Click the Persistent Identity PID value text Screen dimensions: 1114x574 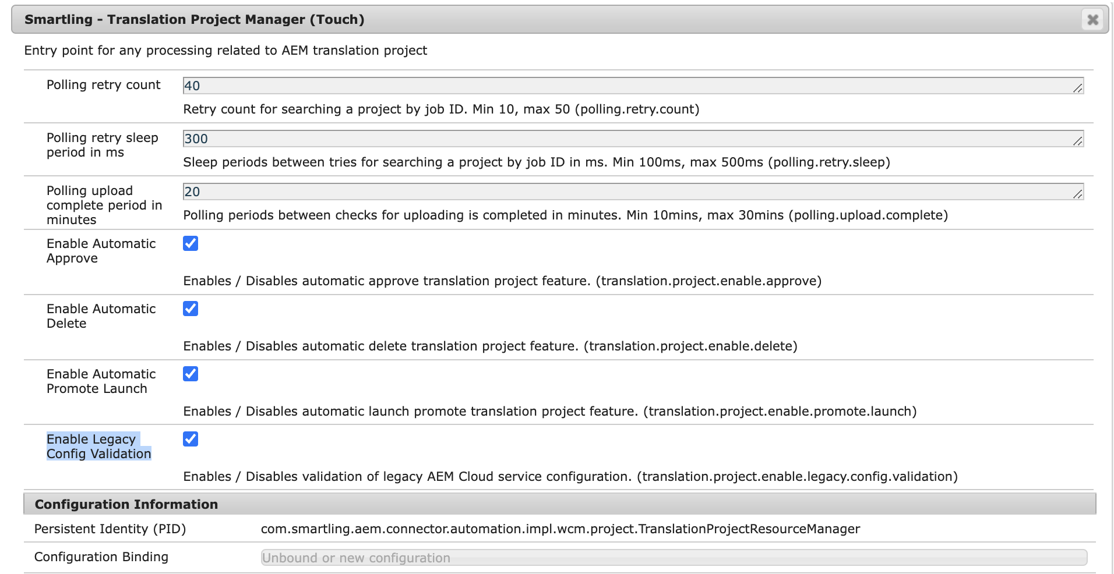point(560,529)
